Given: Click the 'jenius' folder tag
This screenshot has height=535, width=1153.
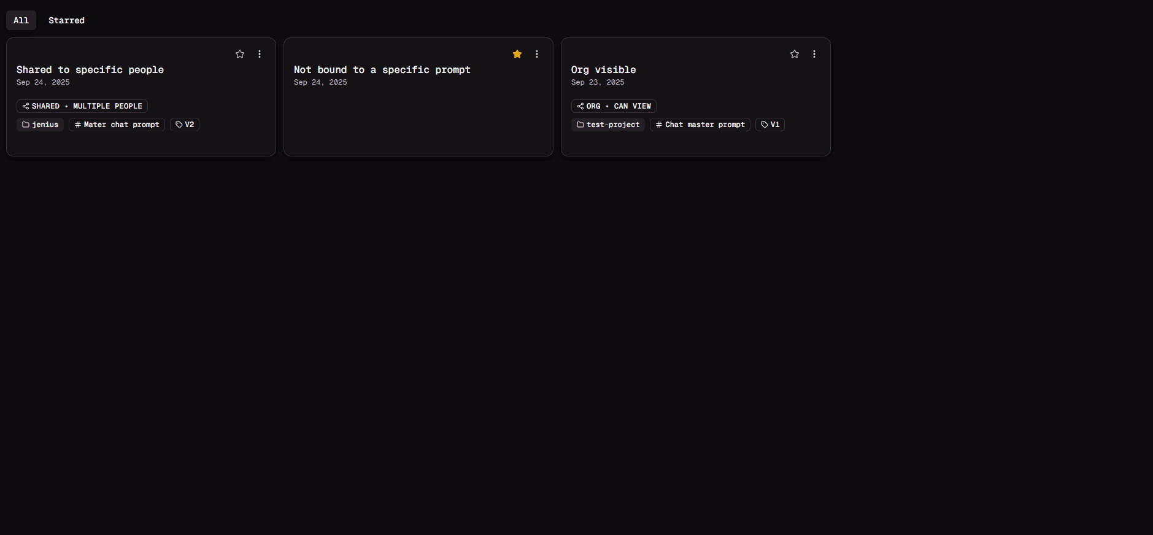Looking at the screenshot, I should tap(40, 125).
